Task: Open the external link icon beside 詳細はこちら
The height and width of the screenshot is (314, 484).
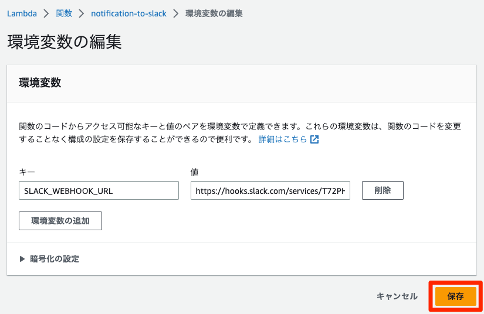Action: click(x=314, y=140)
